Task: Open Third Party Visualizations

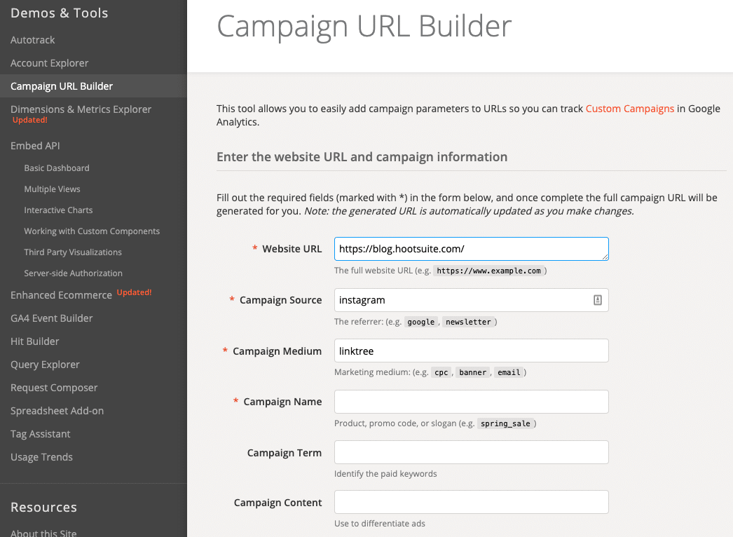Action: pos(73,252)
